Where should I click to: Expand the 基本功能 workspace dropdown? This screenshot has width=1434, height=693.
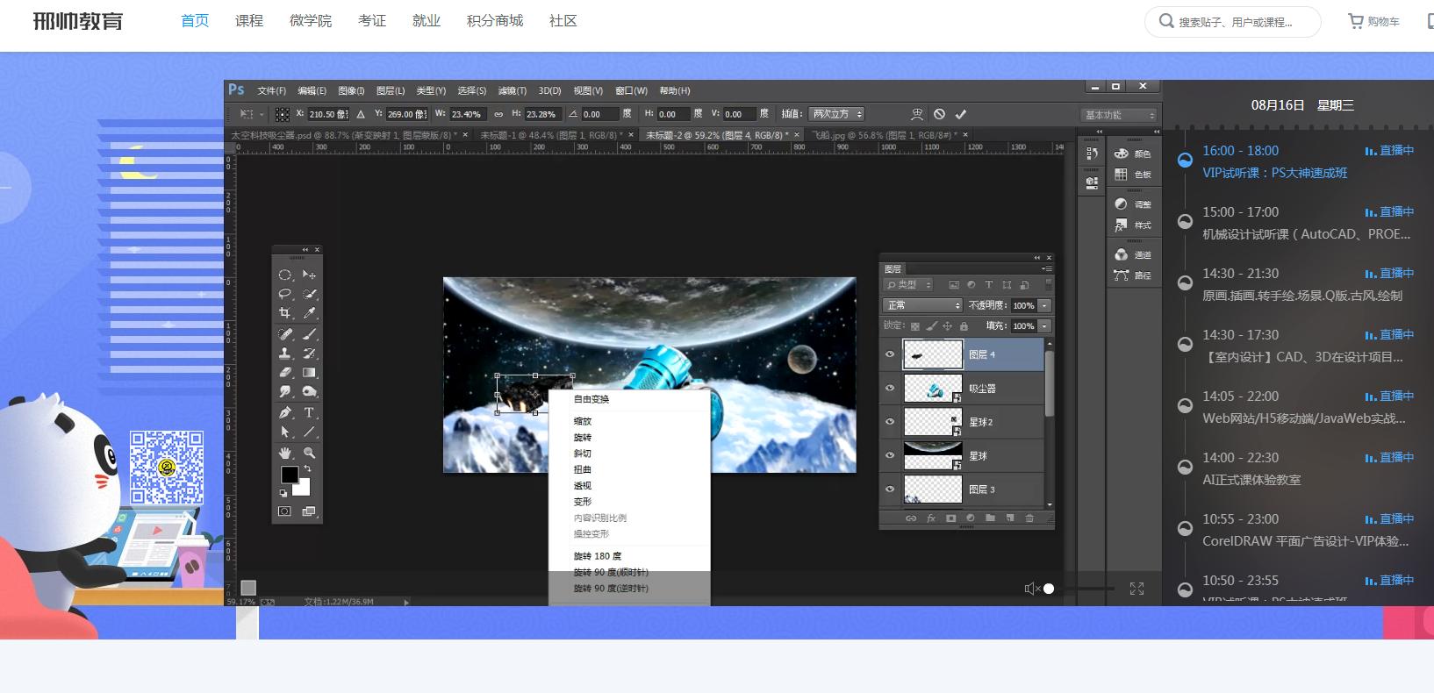[1119, 115]
